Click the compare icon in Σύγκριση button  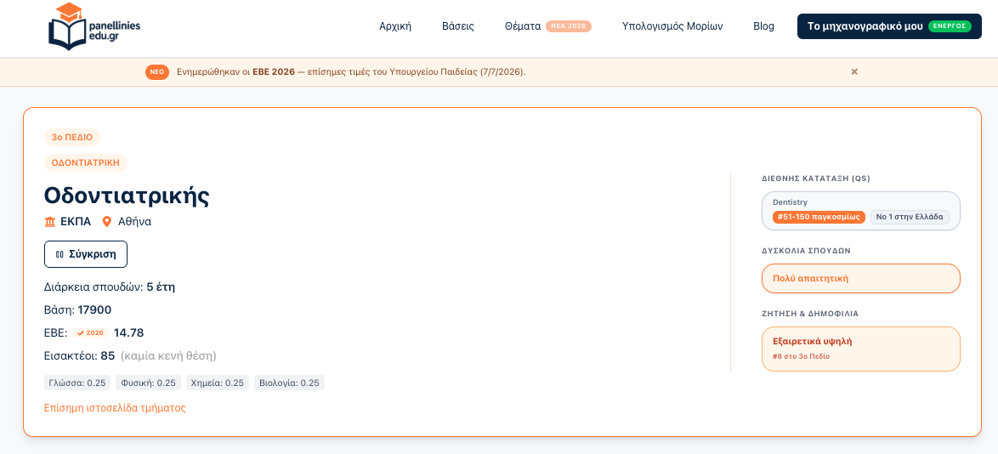point(60,254)
